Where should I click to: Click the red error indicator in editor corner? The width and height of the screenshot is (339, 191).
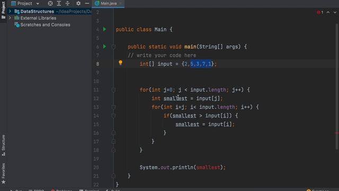coord(320,12)
